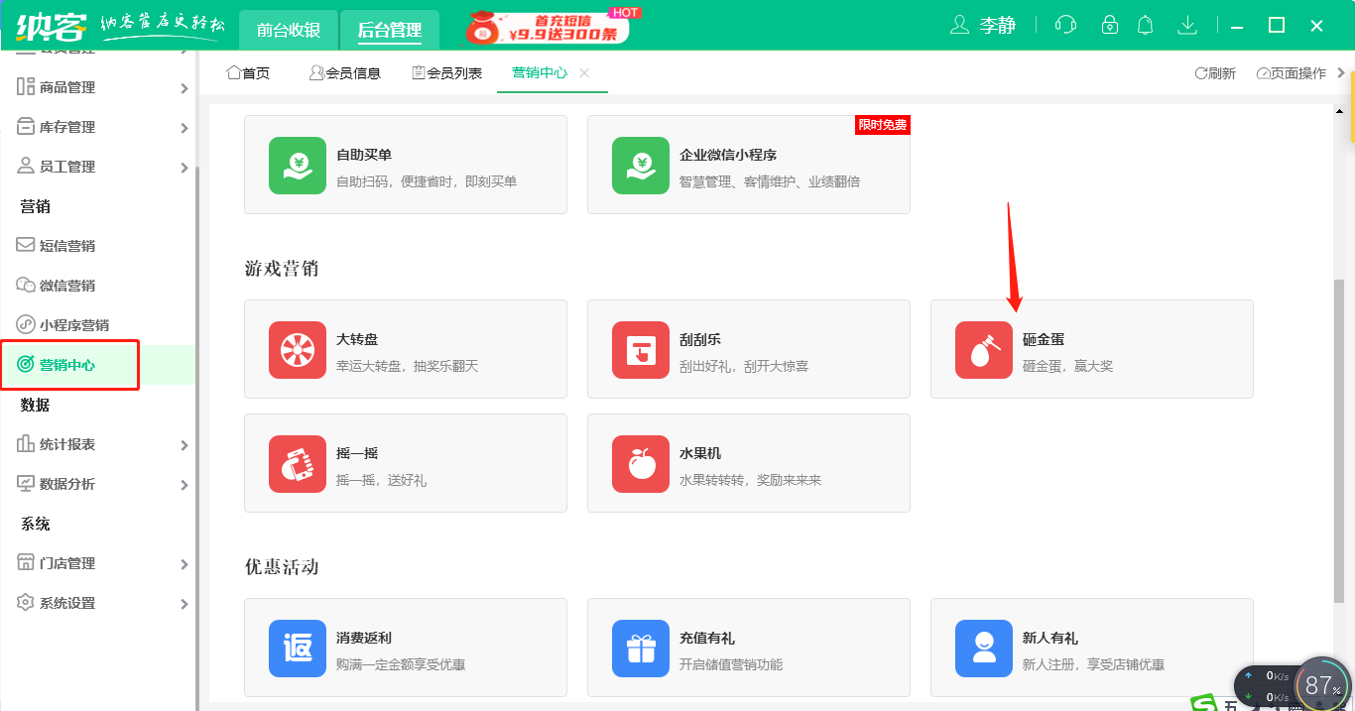Click the lock screen icon
The width and height of the screenshot is (1355, 711).
pos(1109,25)
